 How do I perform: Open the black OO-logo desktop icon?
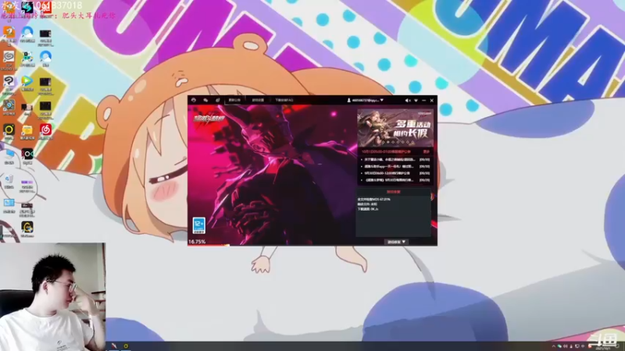(27, 155)
